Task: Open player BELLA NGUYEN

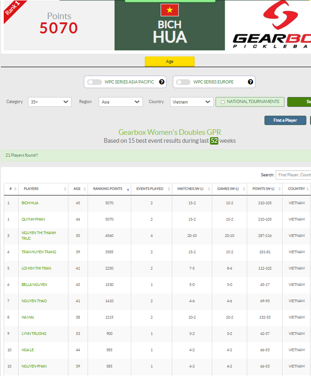Action: tap(34, 285)
